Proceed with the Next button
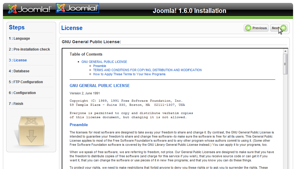 click(x=279, y=28)
